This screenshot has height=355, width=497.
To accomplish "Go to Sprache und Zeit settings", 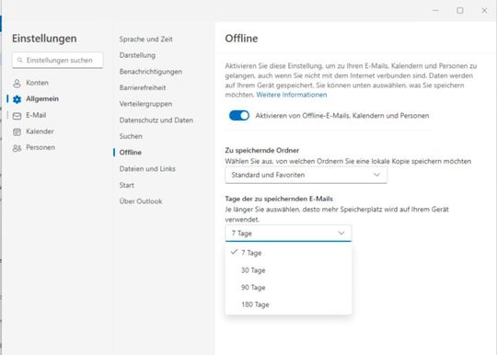I will [145, 40].
